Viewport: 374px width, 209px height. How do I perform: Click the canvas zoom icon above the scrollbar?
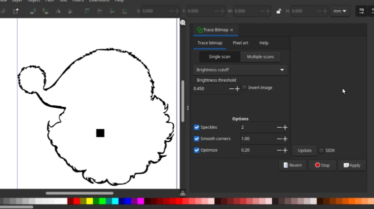click(183, 22)
